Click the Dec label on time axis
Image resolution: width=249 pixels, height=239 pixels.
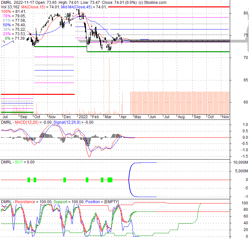click(x=67, y=117)
